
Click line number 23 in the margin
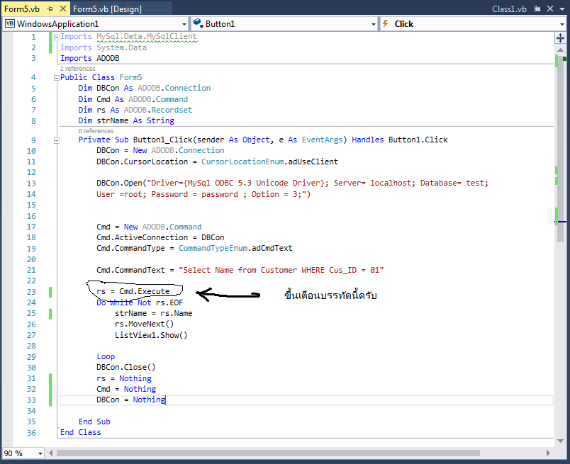click(31, 292)
